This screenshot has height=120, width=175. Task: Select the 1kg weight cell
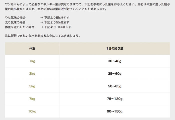(x=32, y=61)
